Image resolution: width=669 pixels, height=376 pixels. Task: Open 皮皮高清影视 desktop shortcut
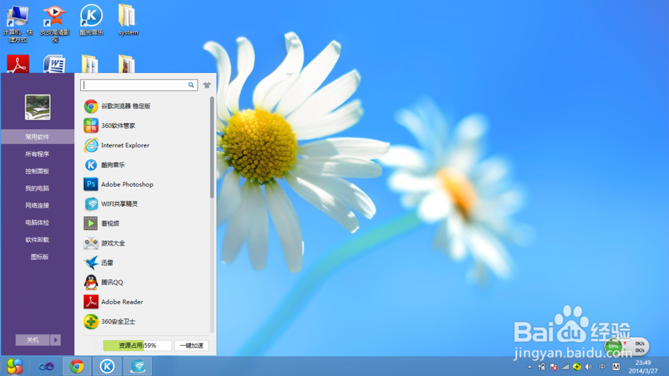pyautogui.click(x=55, y=23)
